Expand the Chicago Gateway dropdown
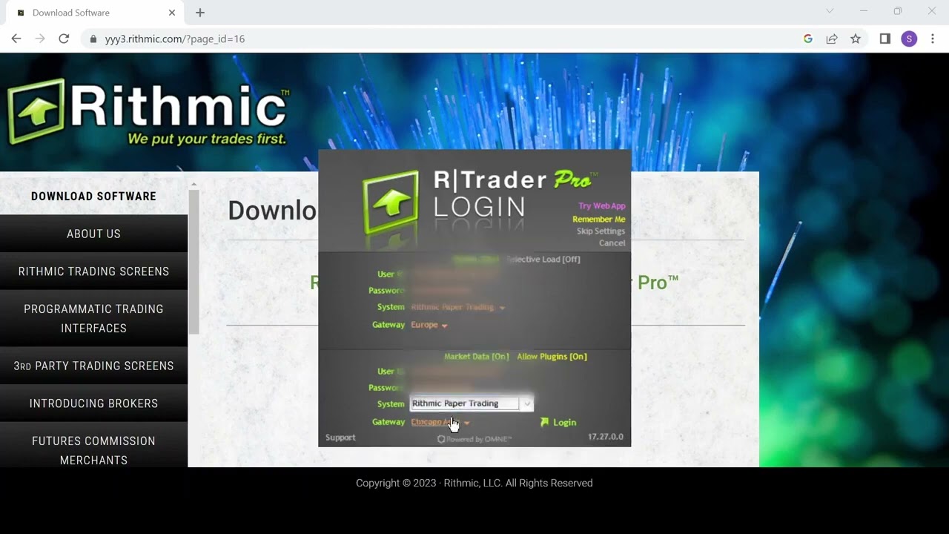This screenshot has width=949, height=534. pos(466,423)
